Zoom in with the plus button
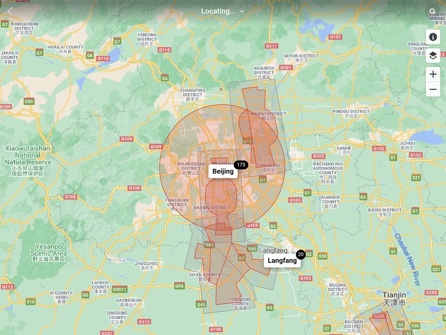 pos(433,74)
